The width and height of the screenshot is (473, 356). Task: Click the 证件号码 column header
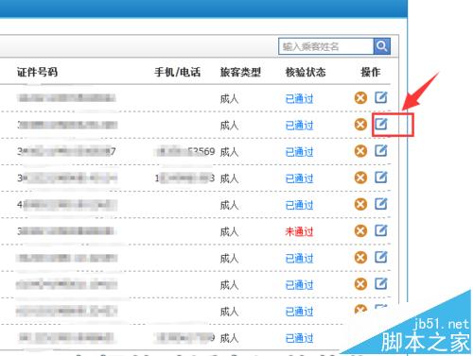pyautogui.click(x=37, y=72)
